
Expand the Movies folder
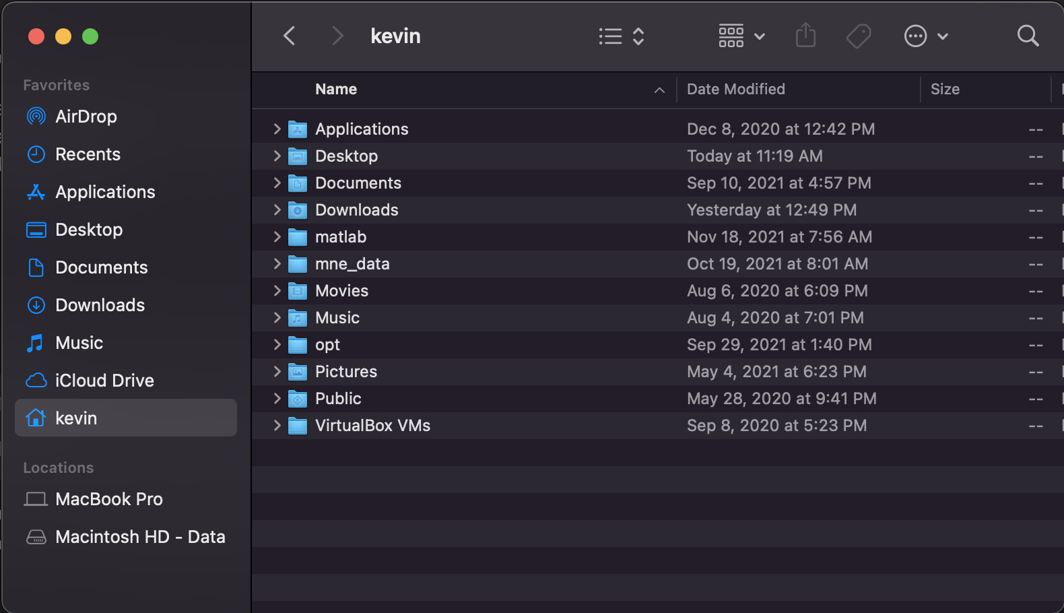pos(277,290)
